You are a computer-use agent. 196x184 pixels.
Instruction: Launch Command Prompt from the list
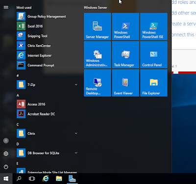click(x=48, y=65)
